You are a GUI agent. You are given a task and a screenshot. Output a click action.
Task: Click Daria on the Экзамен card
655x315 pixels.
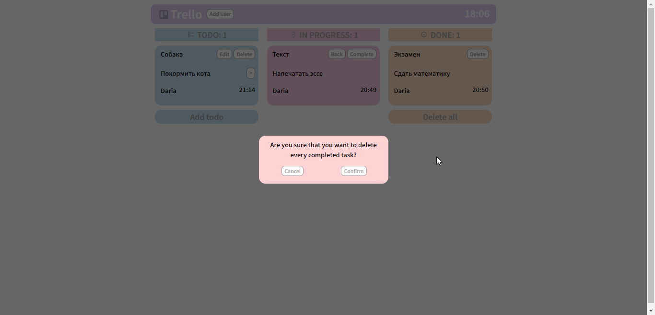(402, 91)
